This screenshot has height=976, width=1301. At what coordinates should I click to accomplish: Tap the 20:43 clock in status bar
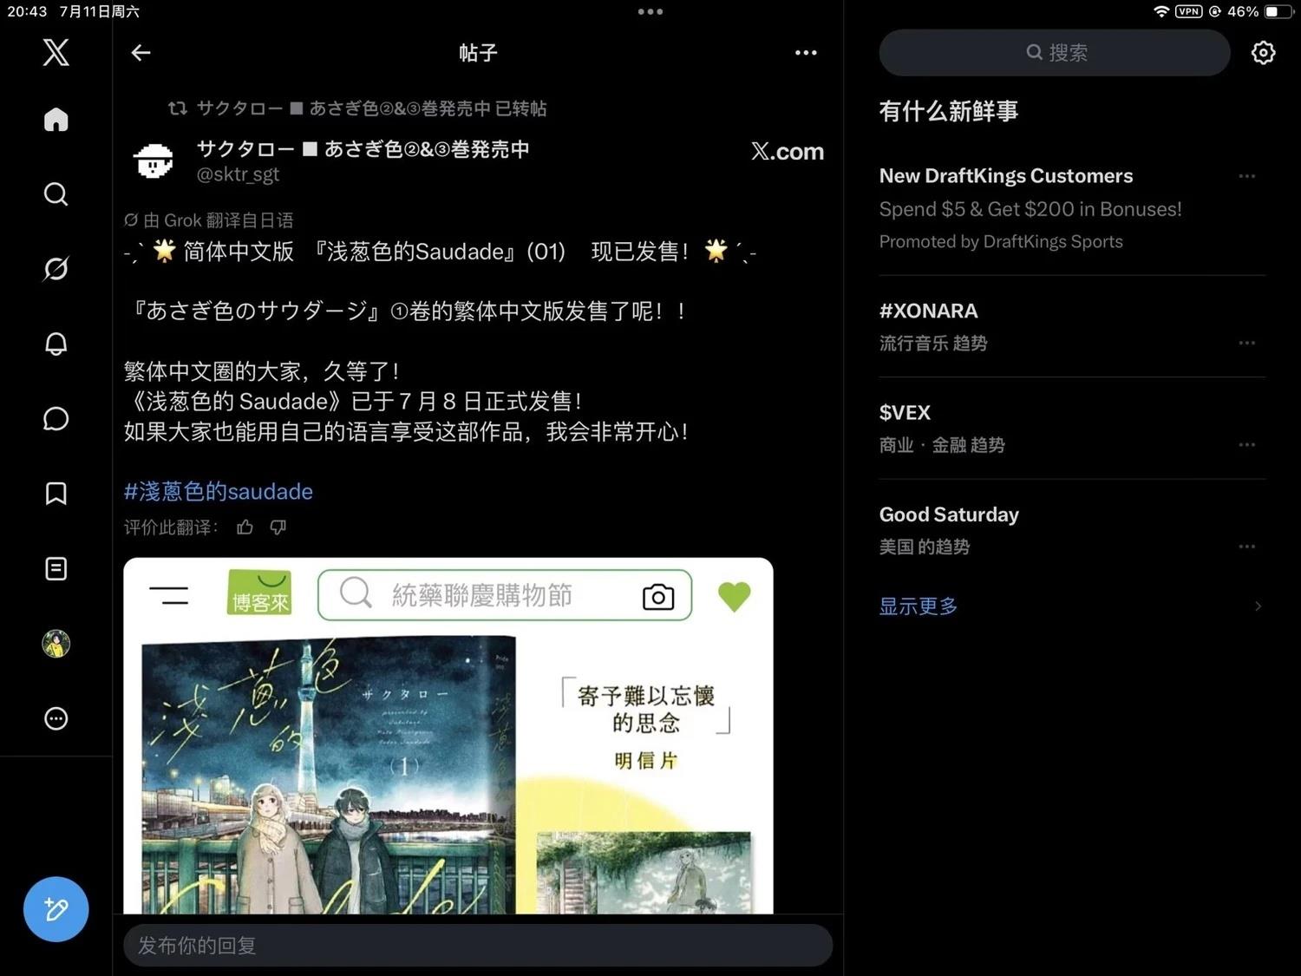click(x=27, y=11)
